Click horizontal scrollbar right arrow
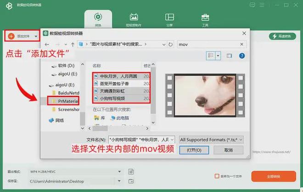Image resolution: width=303 pixels, height=192 pixels. (x=147, y=128)
